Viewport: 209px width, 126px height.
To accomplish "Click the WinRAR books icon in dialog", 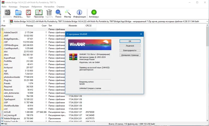I will click(73, 57).
